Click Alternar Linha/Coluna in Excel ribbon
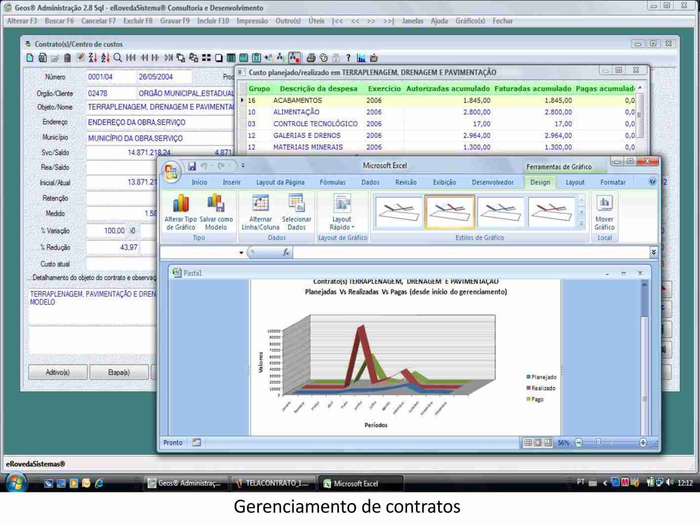This screenshot has width=700, height=525. click(x=260, y=212)
